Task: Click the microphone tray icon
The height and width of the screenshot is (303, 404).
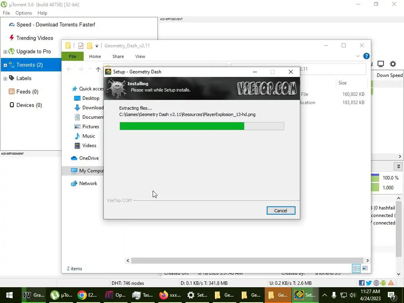Action: [x=334, y=295]
